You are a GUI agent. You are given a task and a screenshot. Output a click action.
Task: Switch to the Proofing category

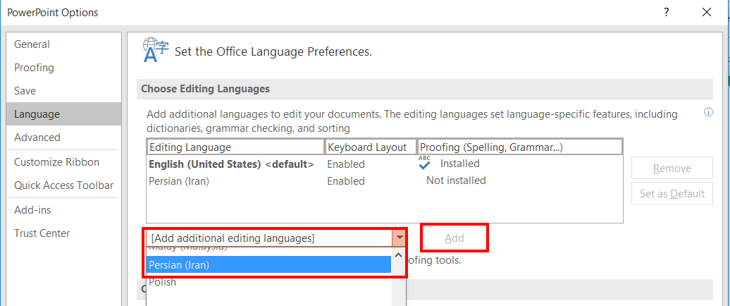34,68
